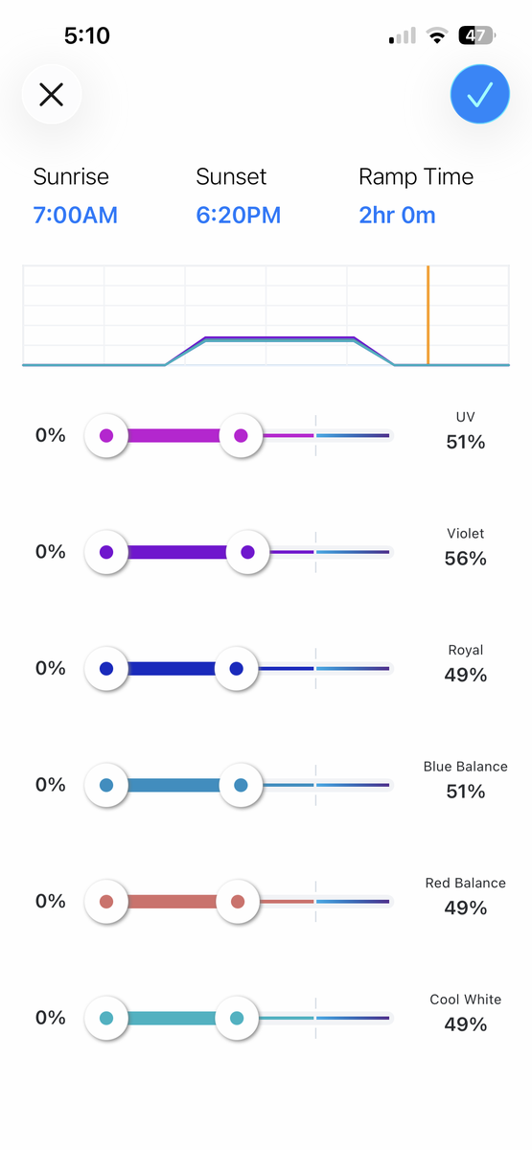Tap the X cancel icon

[x=51, y=94]
